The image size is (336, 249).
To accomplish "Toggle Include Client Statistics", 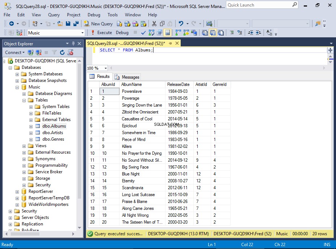I will [194, 33].
